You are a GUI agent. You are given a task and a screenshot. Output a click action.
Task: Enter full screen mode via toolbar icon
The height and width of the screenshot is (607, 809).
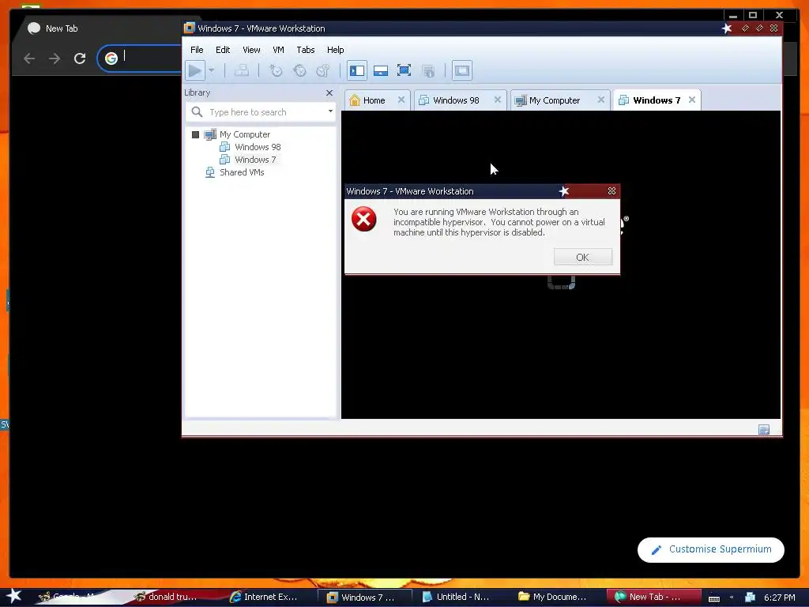[404, 70]
